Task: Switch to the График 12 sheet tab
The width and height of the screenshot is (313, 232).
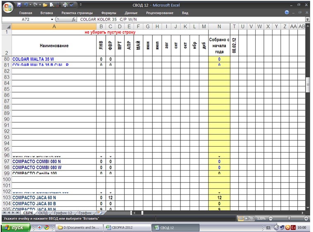Action: click(x=63, y=213)
